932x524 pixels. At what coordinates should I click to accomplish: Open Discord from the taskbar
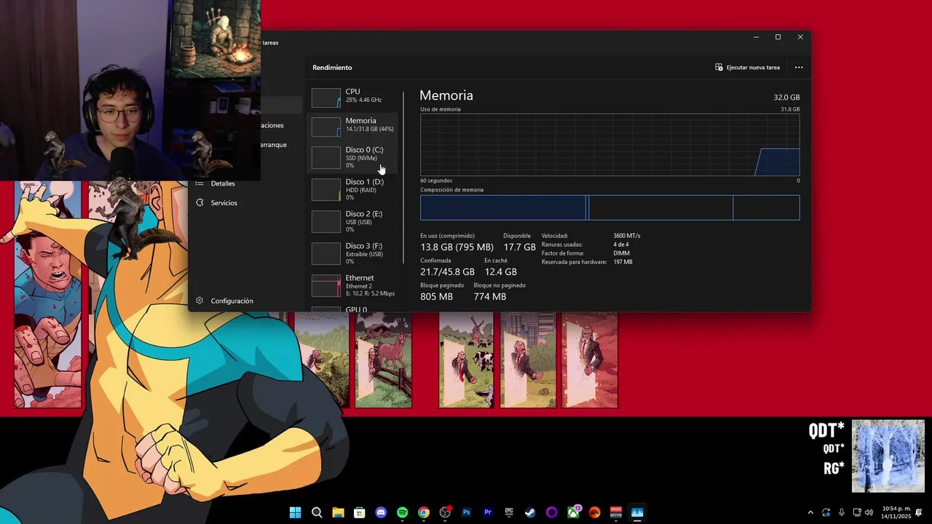coord(381,512)
